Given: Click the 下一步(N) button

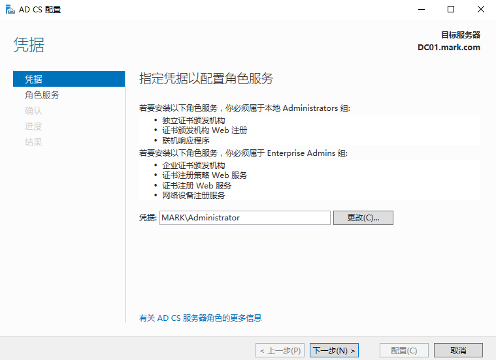Looking at the screenshot, I should click(x=334, y=350).
